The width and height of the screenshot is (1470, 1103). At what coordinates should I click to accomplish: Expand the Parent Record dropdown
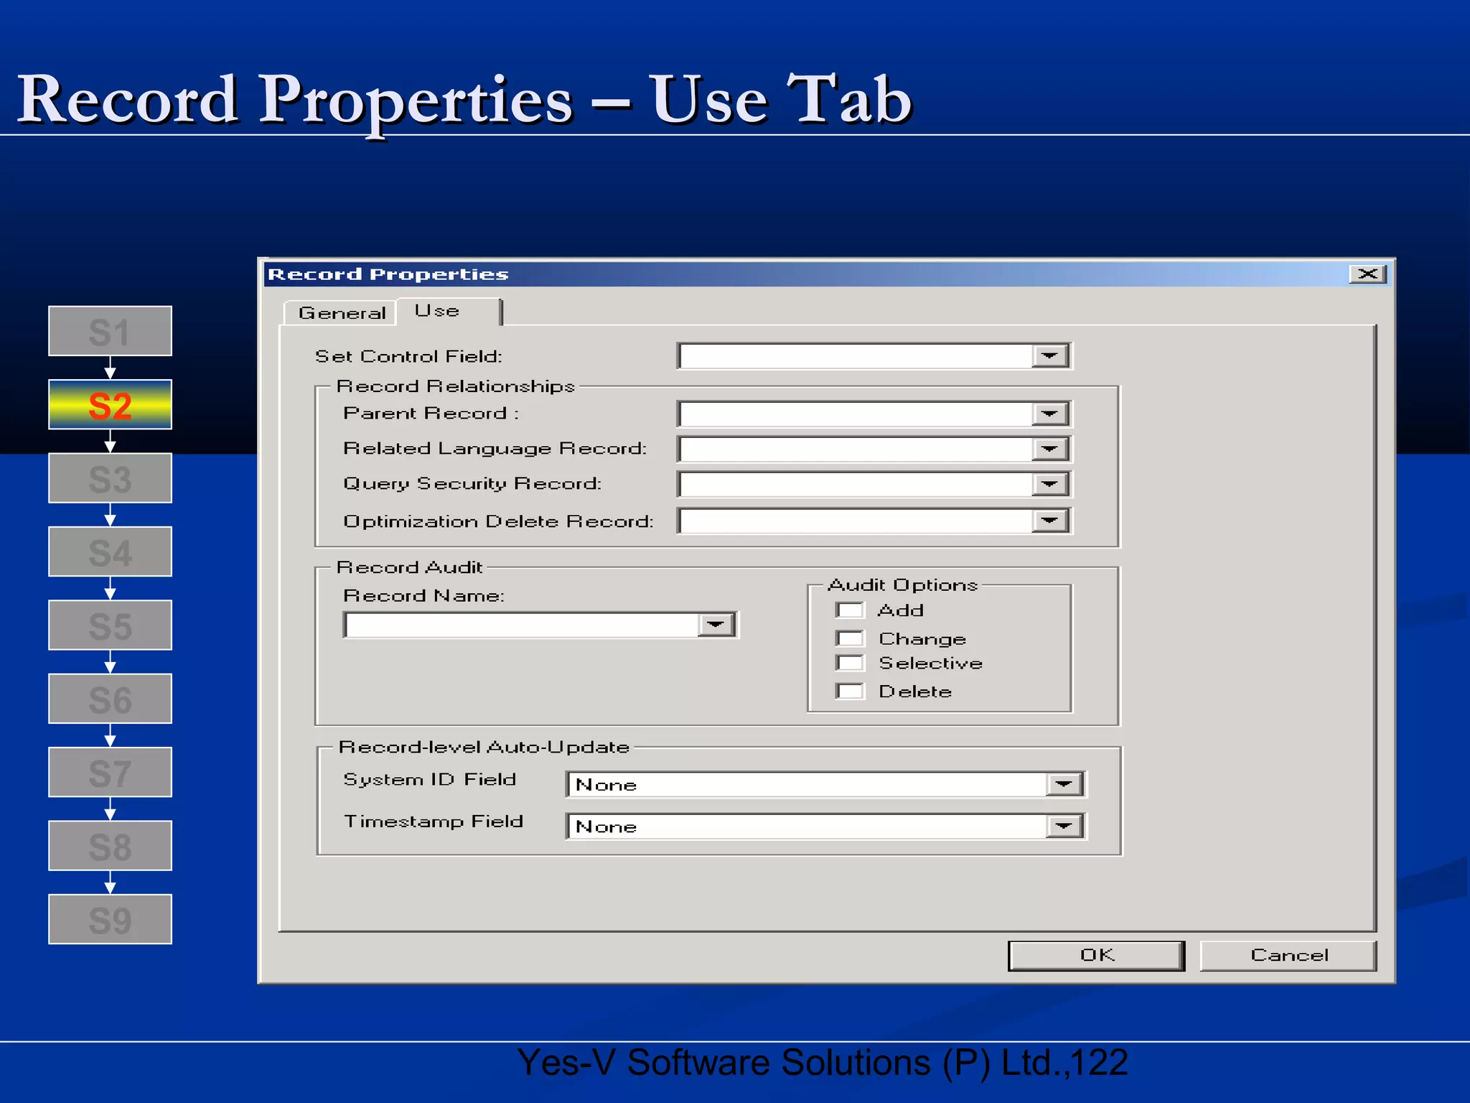click(x=1050, y=414)
